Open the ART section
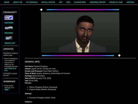The height and width of the screenshot is (104, 138). pos(61,2)
